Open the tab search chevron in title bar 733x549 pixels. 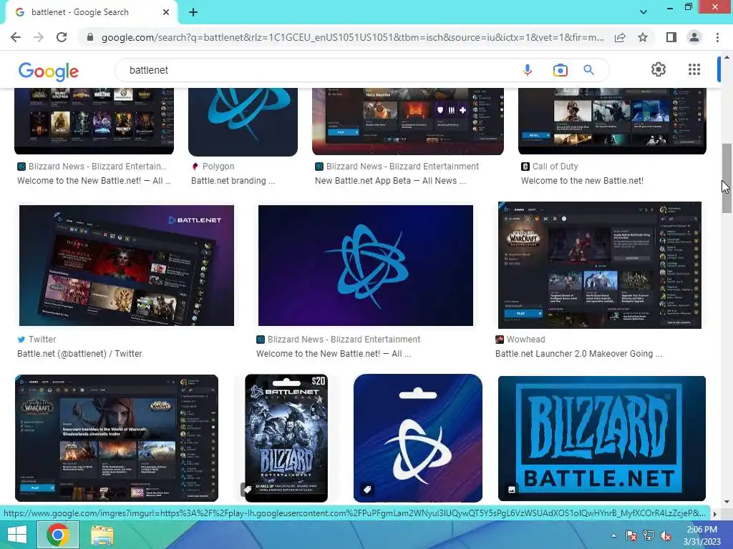(x=644, y=12)
